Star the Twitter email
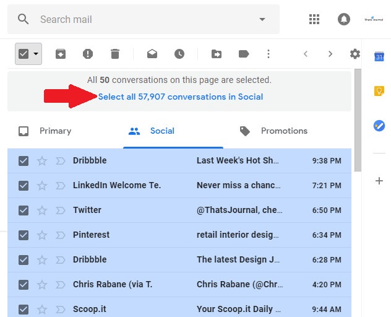This screenshot has width=391, height=317. tap(42, 210)
